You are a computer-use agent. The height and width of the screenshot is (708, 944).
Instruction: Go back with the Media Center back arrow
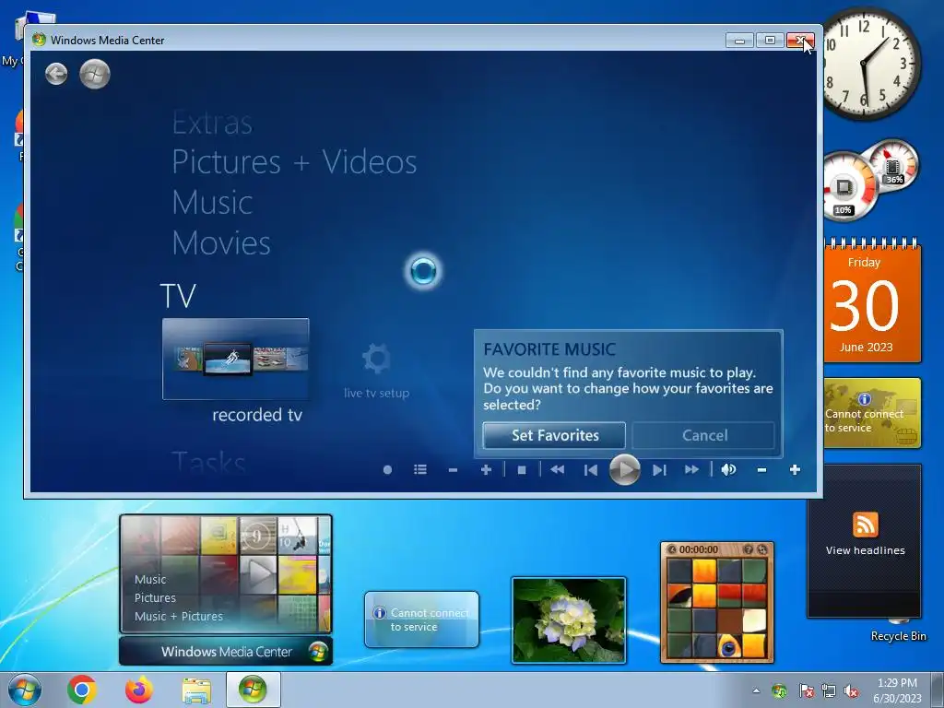click(x=56, y=74)
